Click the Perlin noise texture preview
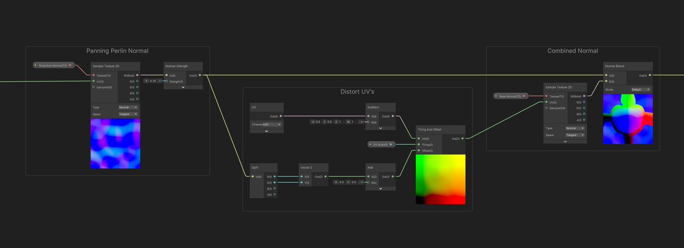The width and height of the screenshot is (684, 248). point(115,144)
